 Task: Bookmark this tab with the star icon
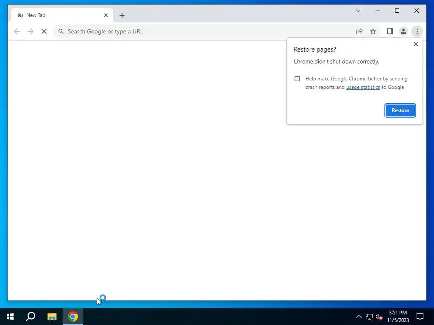(373, 31)
